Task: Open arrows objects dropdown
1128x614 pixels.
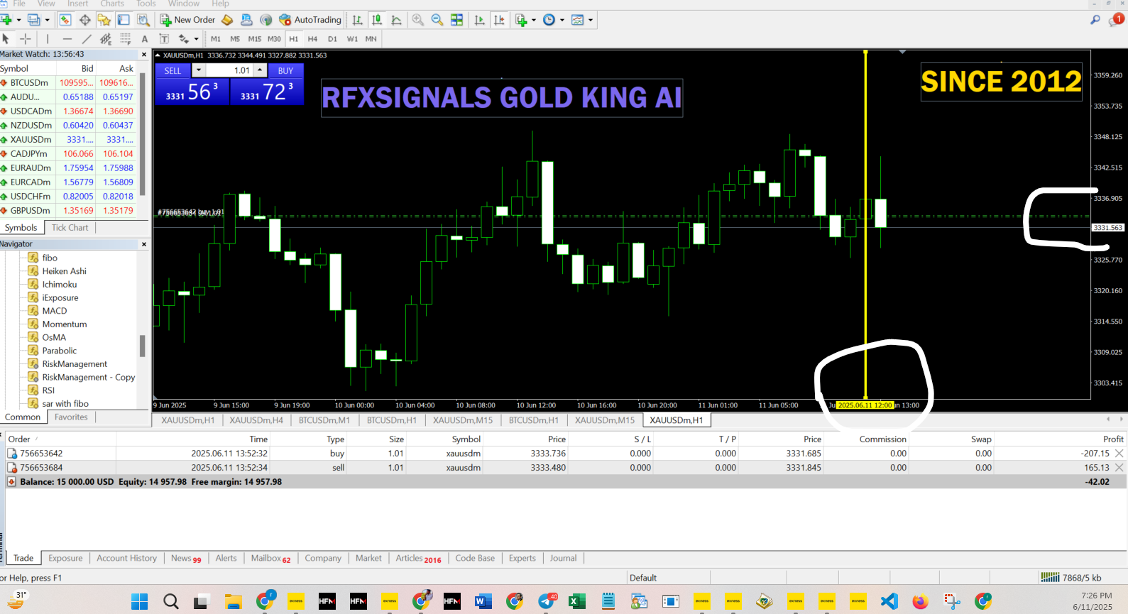Action: [x=197, y=39]
